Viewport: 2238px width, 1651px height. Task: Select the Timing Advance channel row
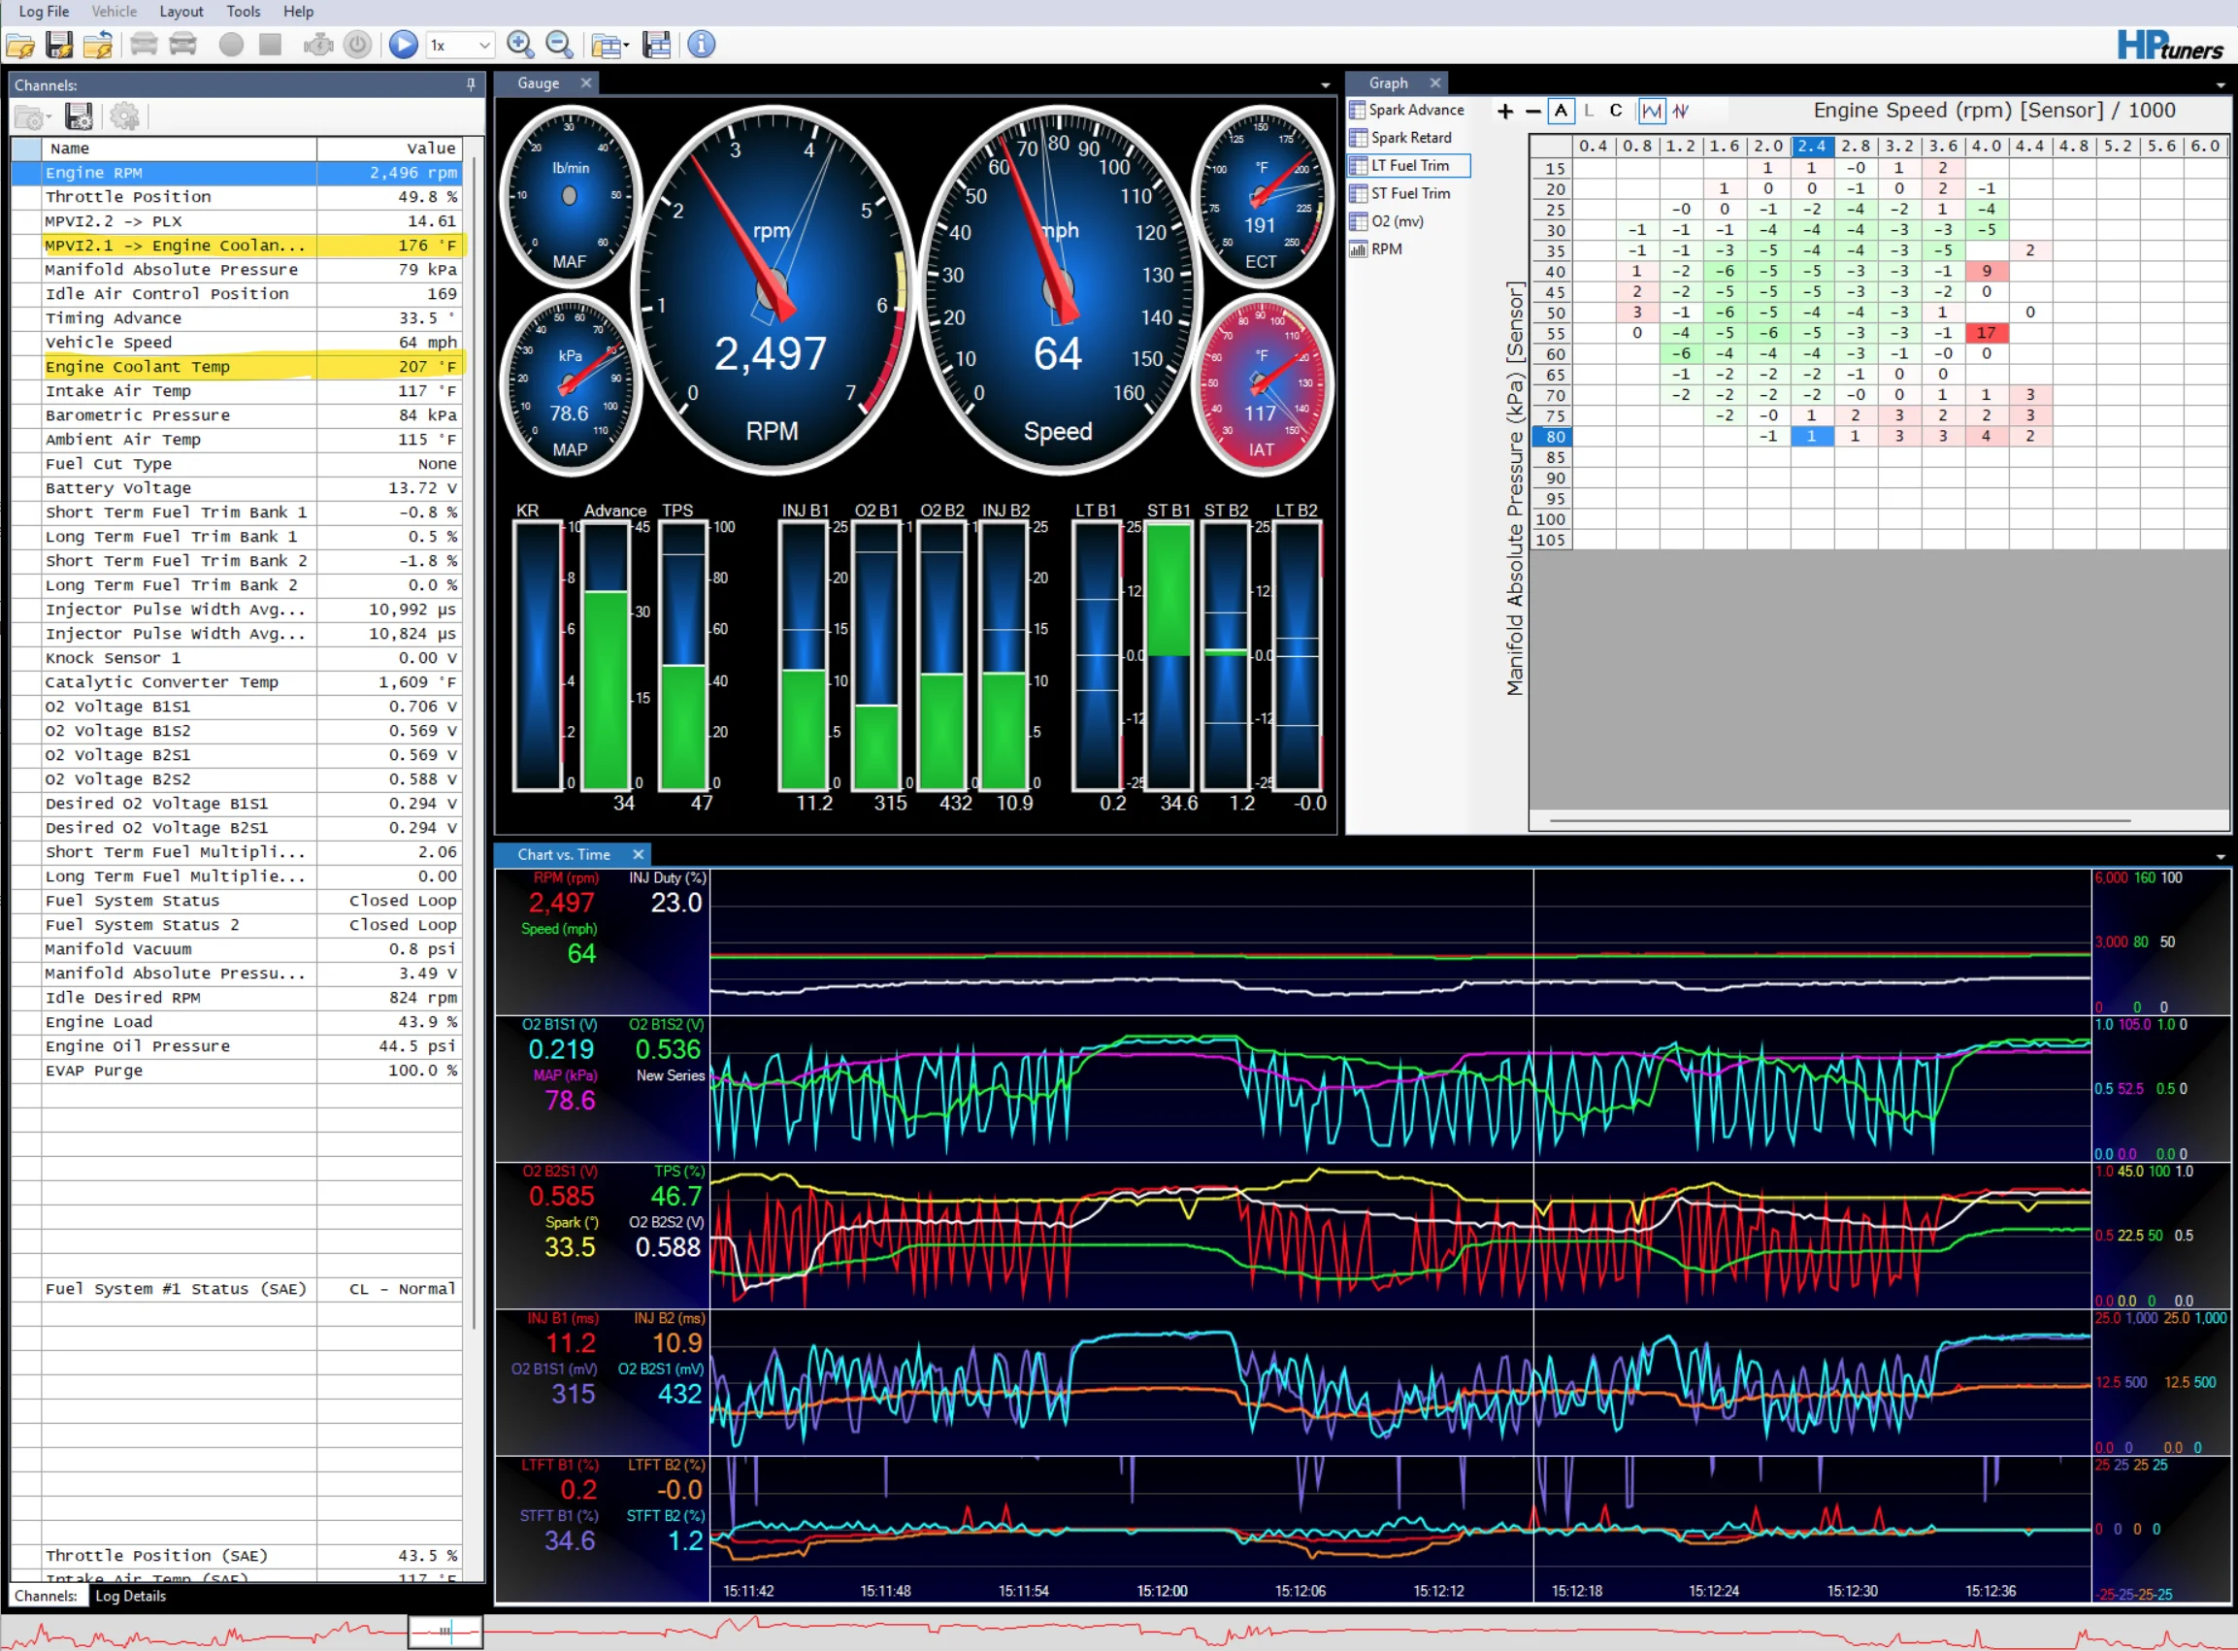(237, 318)
